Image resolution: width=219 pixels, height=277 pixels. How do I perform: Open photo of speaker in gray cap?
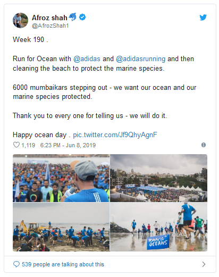pyautogui.click(x=61, y=178)
